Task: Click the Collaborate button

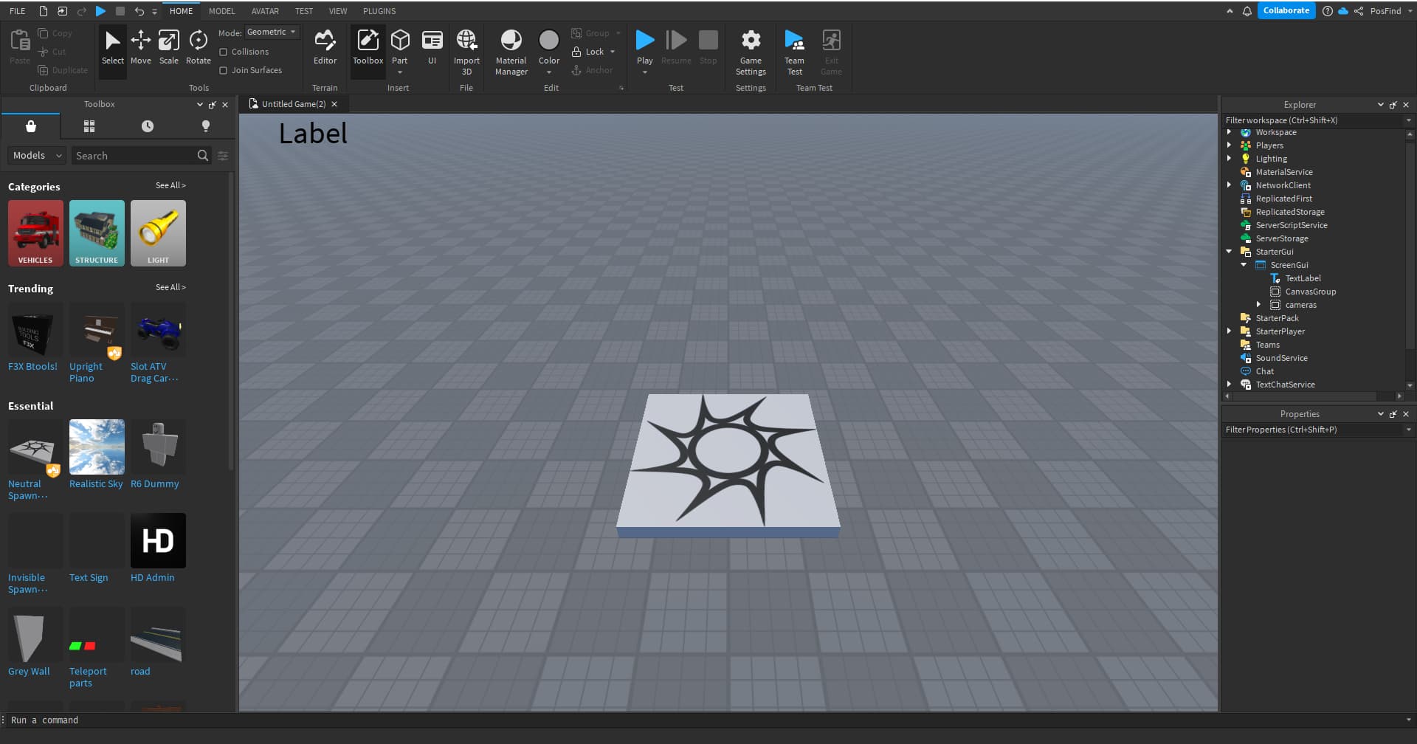Action: (1286, 11)
